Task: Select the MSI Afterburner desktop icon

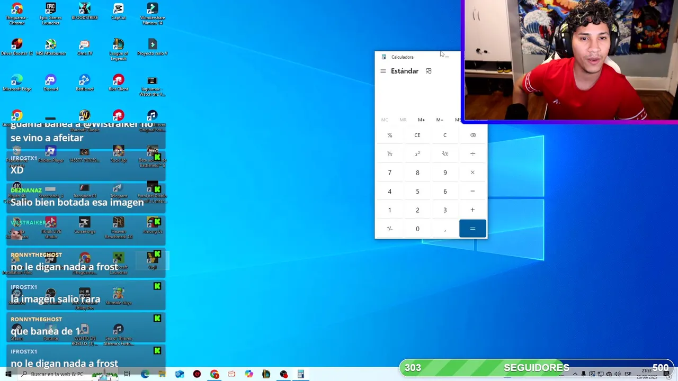Action: pyautogui.click(x=51, y=47)
